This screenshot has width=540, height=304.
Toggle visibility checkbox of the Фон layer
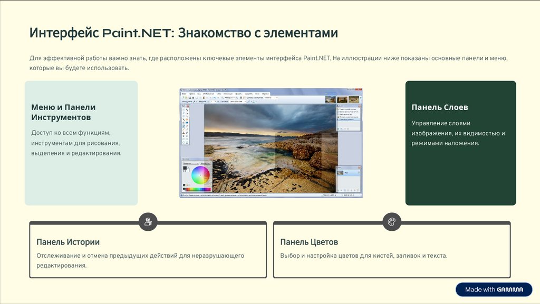359,173
